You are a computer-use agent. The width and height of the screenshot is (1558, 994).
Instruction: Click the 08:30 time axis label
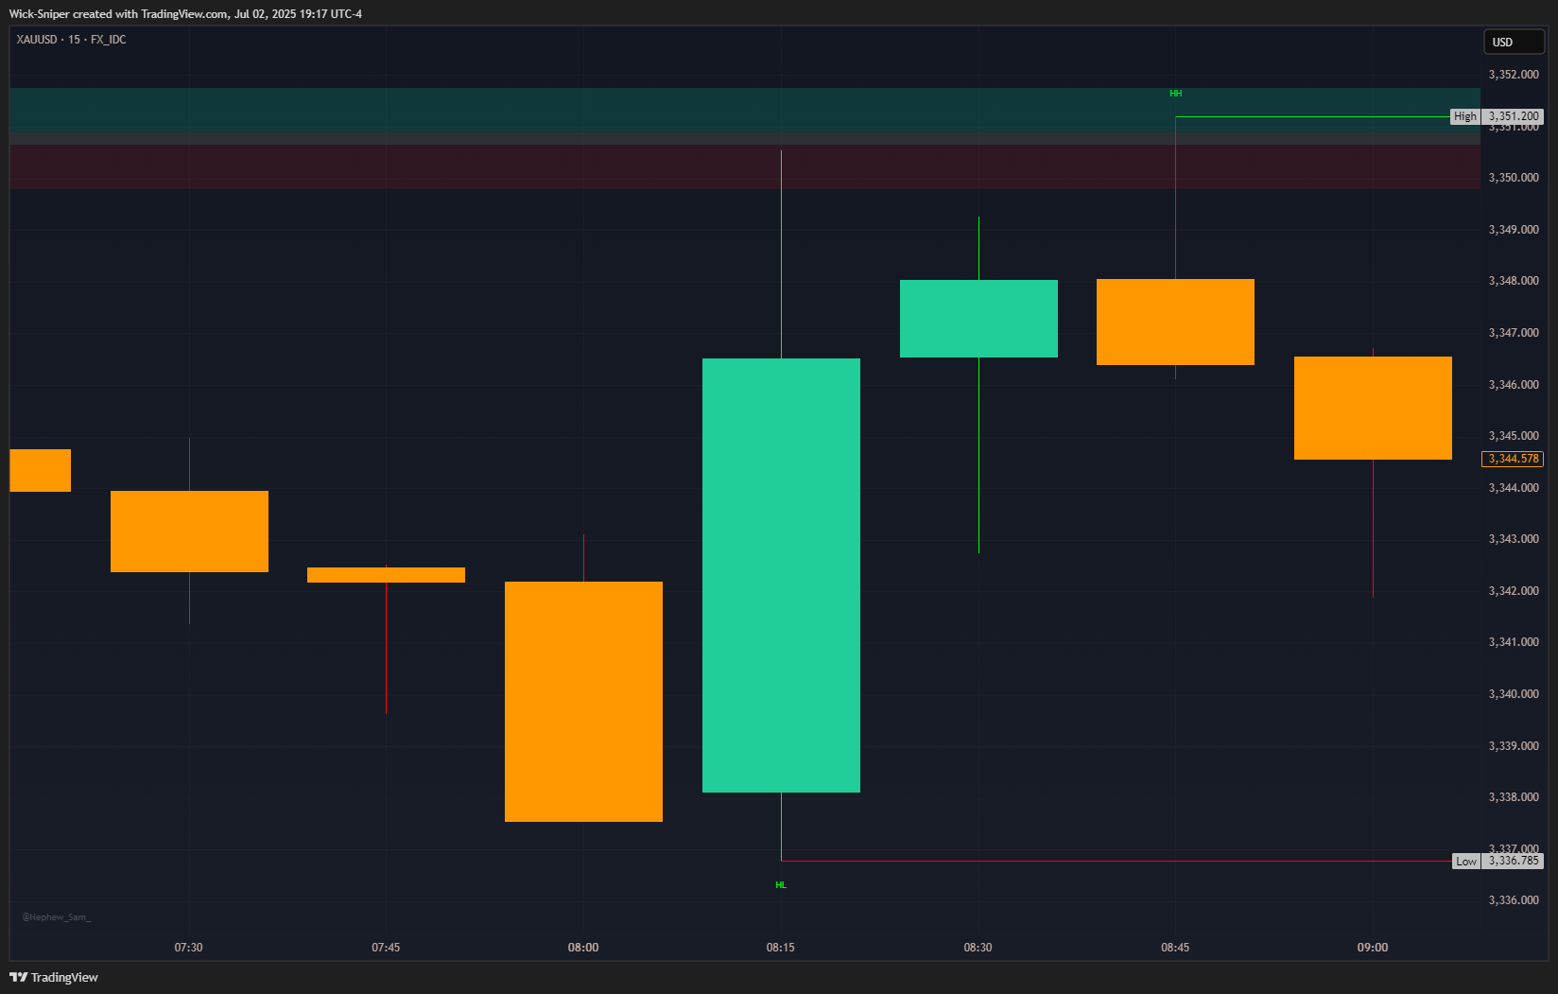pyautogui.click(x=978, y=948)
